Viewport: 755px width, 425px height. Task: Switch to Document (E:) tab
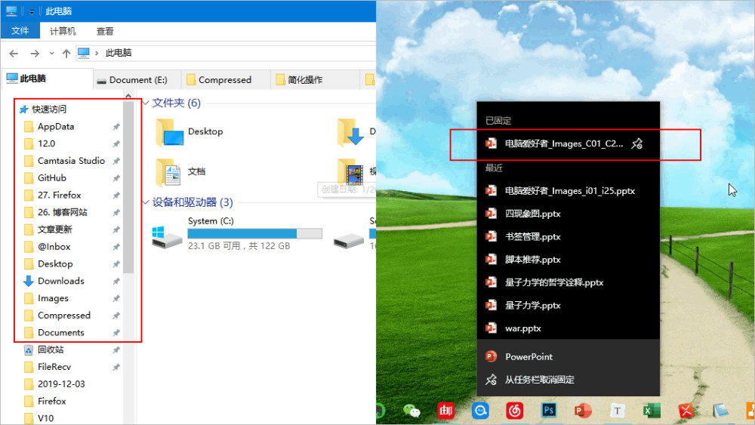click(137, 80)
